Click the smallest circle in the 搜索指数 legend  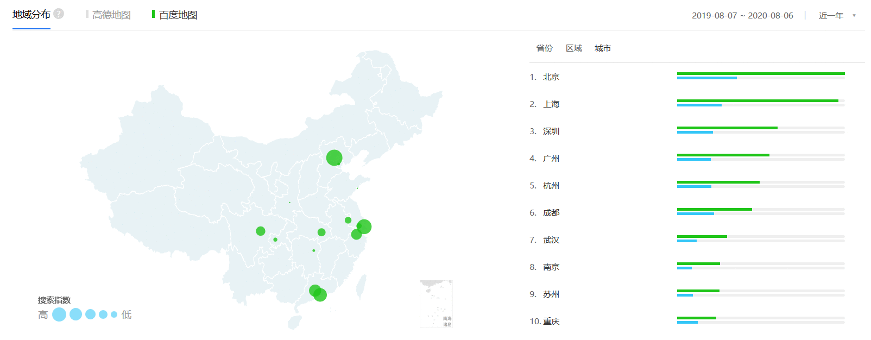114,314
